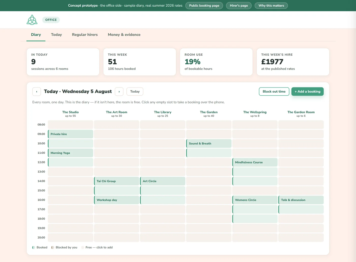Click the Free legend swatch
Screen dimensions: 356x262
coord(83,248)
